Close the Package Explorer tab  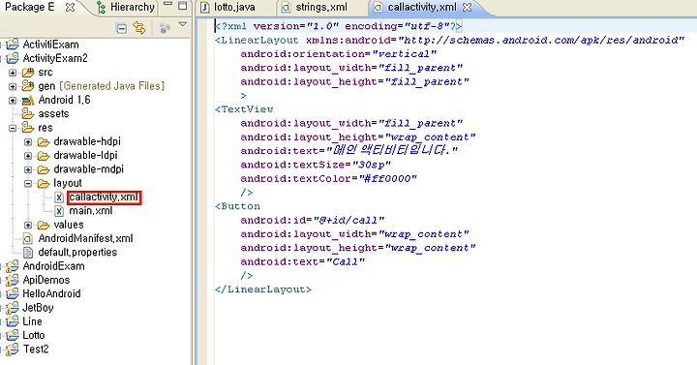[70, 8]
